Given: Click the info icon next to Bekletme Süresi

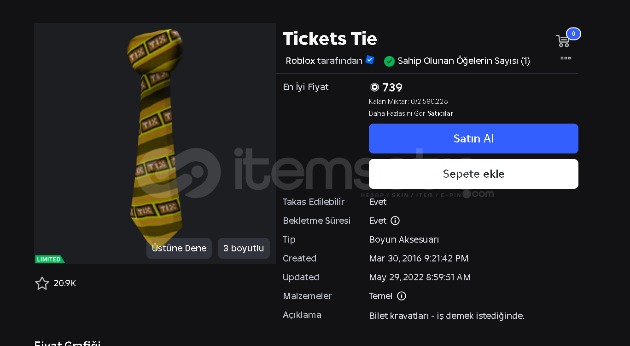Looking at the screenshot, I should tap(395, 221).
